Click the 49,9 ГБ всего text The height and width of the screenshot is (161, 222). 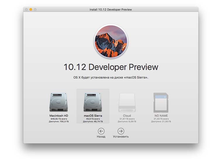pyautogui.click(x=93, y=119)
